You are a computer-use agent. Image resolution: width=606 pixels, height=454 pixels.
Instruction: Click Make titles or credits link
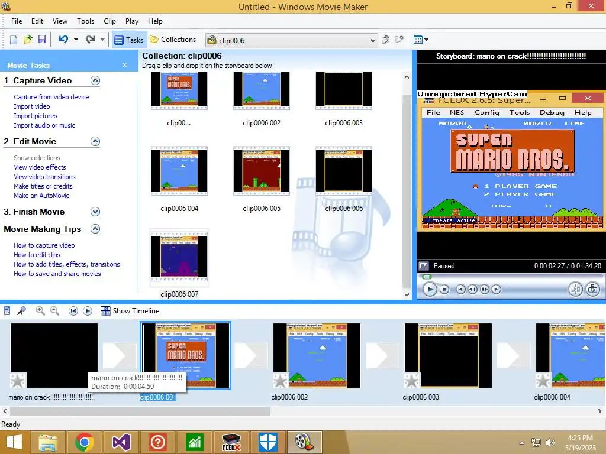[43, 186]
